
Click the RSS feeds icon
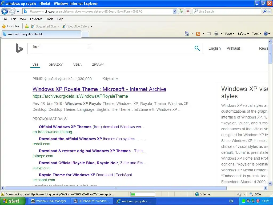click(x=198, y=34)
